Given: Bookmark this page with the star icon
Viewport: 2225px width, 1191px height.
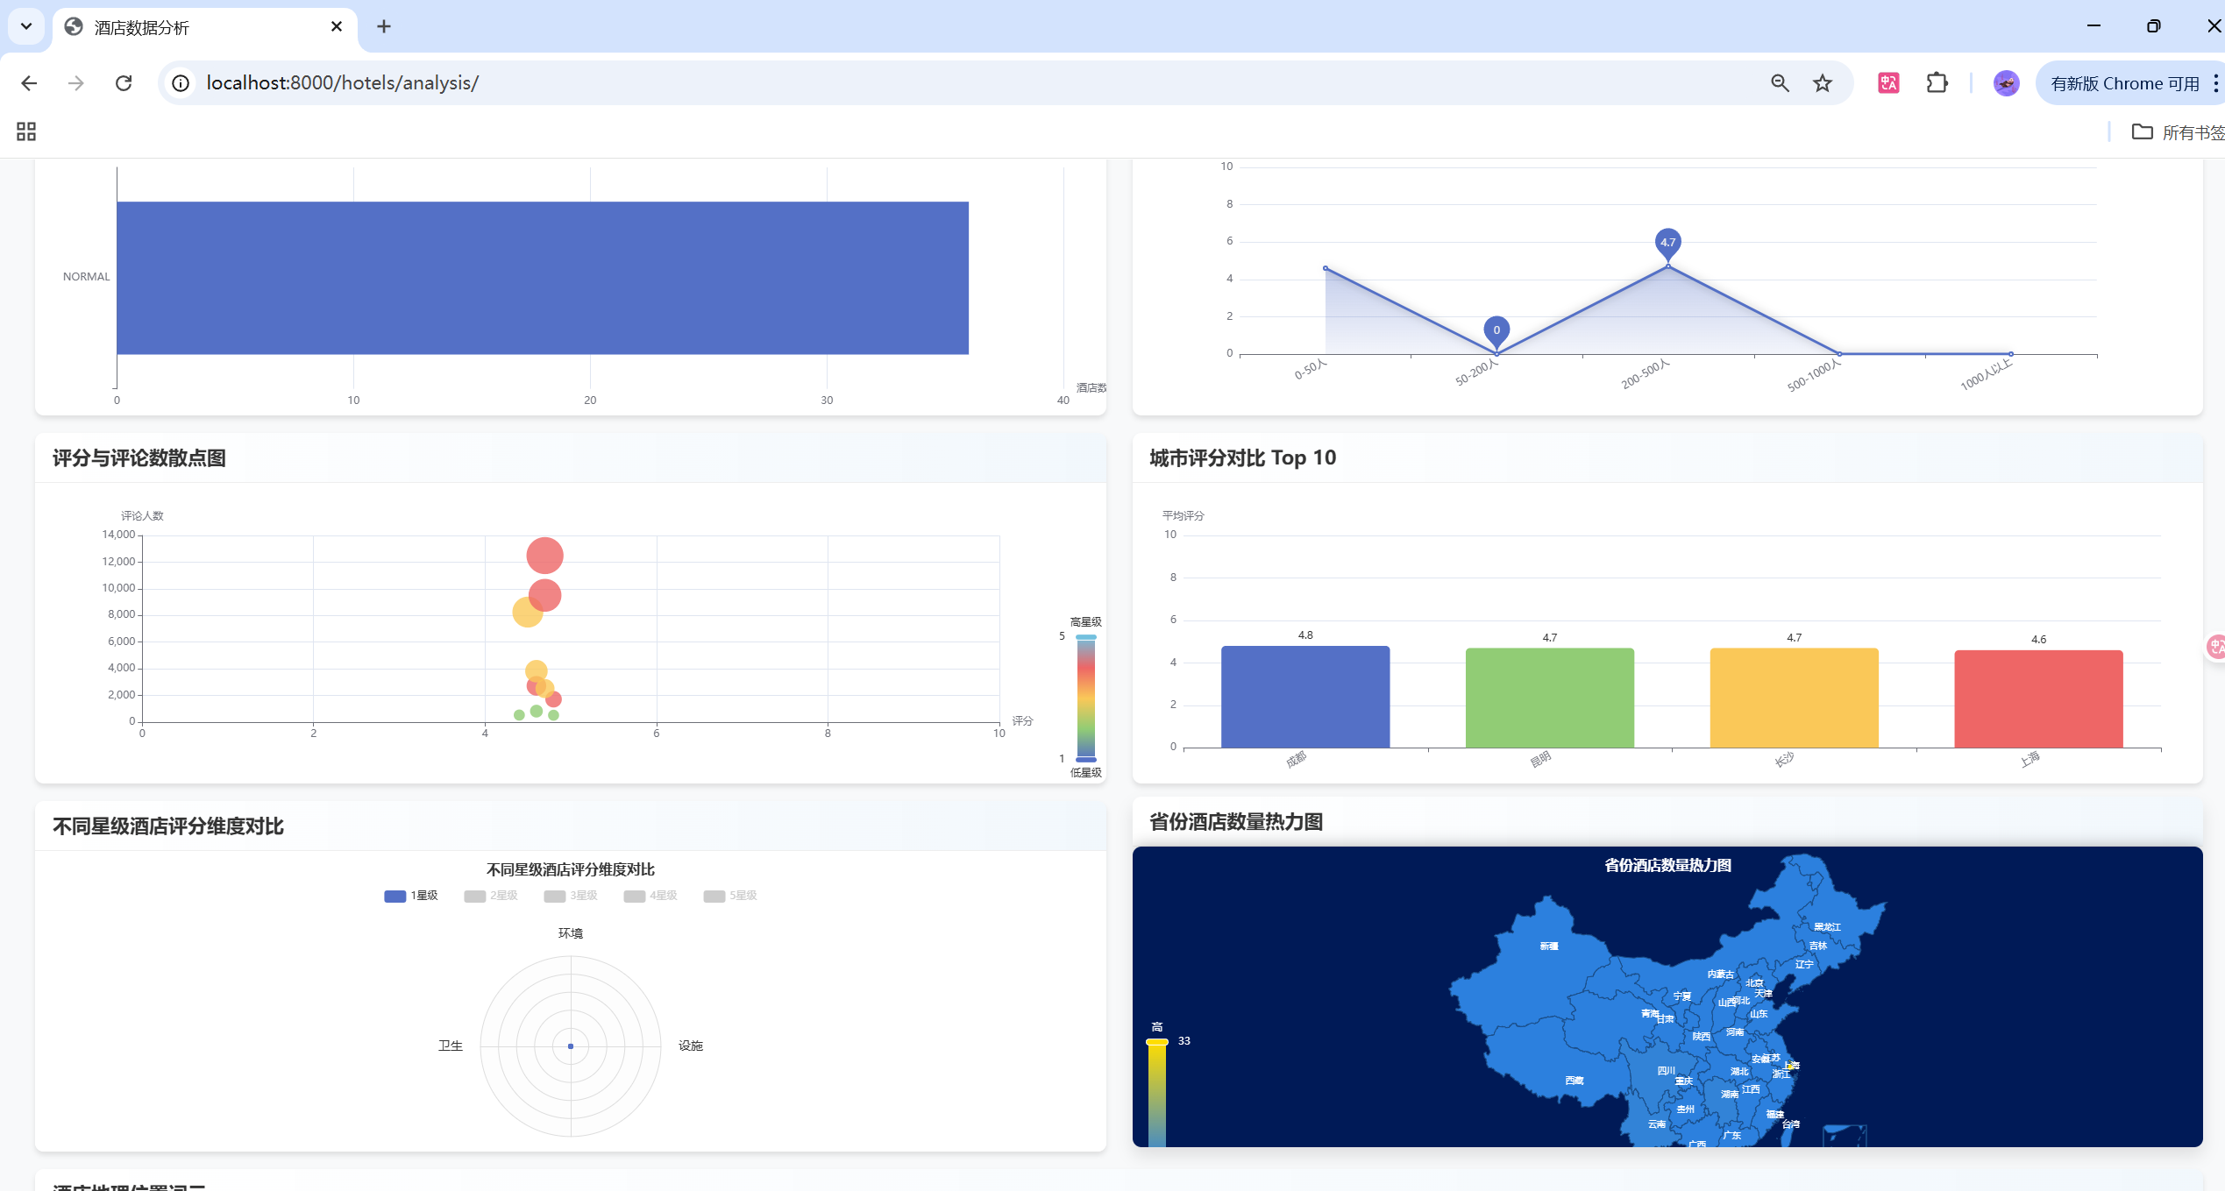Looking at the screenshot, I should (1823, 83).
